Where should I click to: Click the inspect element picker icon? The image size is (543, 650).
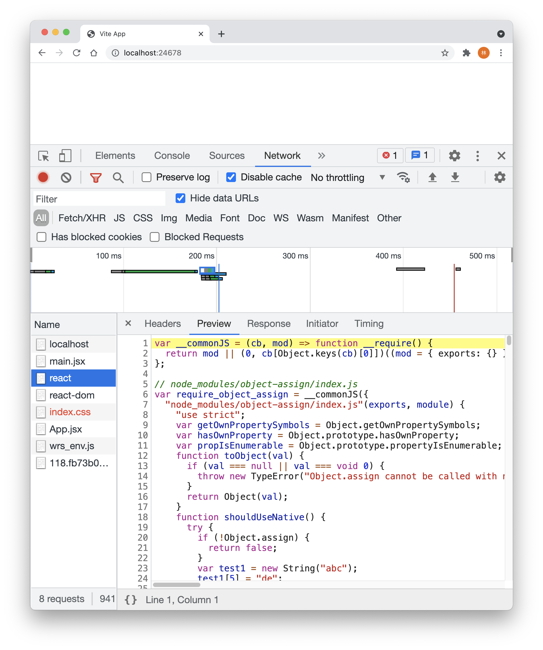point(43,156)
